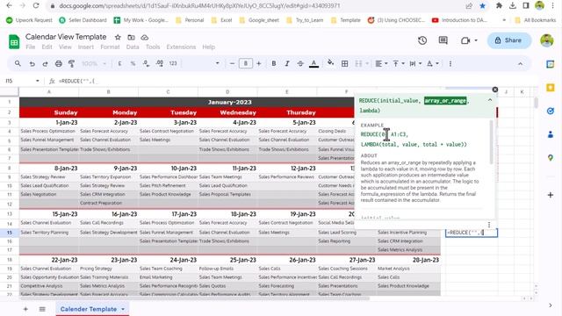Toggle strikethrough formatting
The width and height of the screenshot is (562, 316).
pyautogui.click(x=300, y=63)
